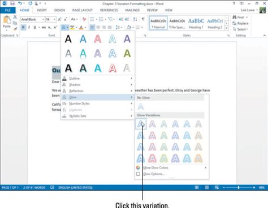Choose the first blue glow variation
The height and width of the screenshot is (208, 268).
point(141,124)
